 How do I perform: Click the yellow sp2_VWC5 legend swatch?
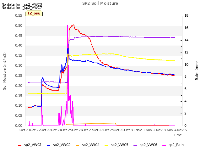coord(106,145)
